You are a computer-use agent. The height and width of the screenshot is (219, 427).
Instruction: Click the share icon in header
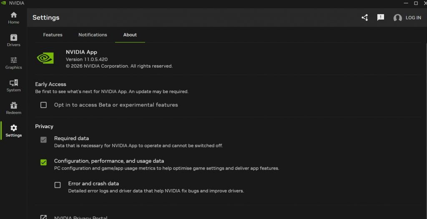(365, 17)
